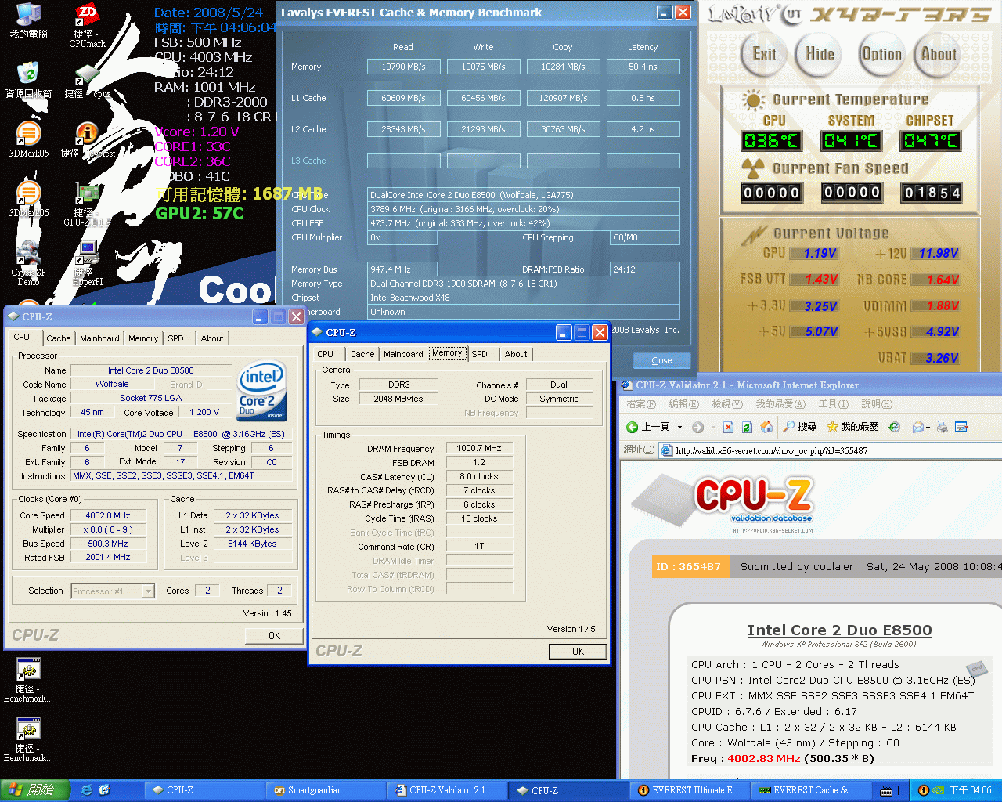Image resolution: width=1002 pixels, height=802 pixels.
Task: Click the Internet Explorer Back arrow icon
Action: click(x=633, y=427)
